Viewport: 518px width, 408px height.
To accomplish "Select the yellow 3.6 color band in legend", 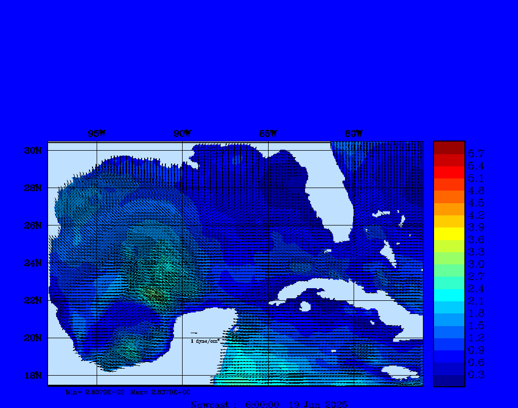I will (x=449, y=234).
